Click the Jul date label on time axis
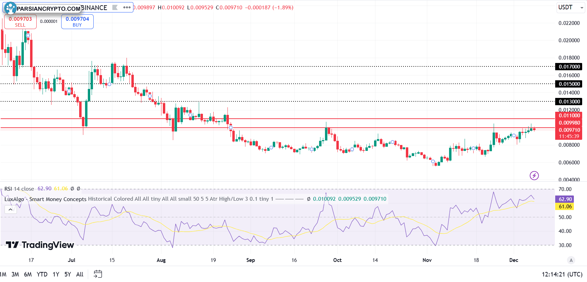The width and height of the screenshot is (587, 282). (72, 260)
